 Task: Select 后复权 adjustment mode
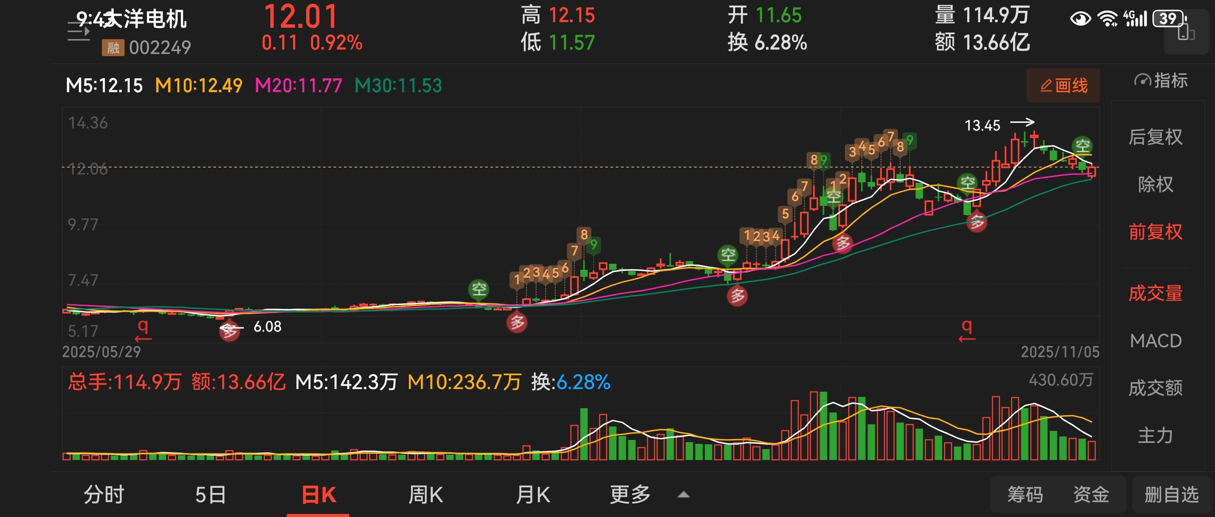[1155, 137]
